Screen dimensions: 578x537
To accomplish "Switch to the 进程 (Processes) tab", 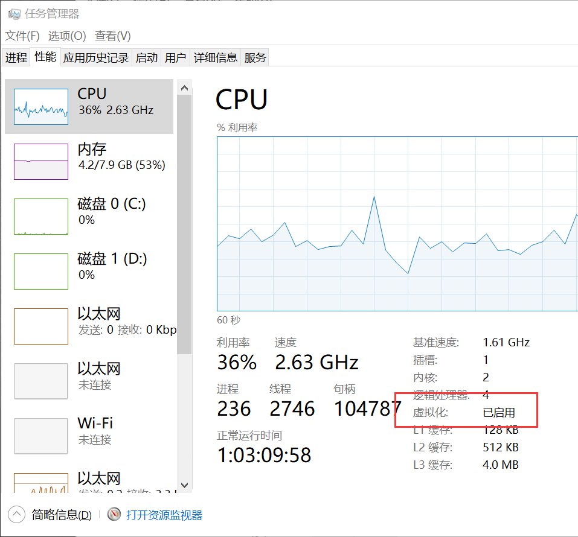I will click(16, 57).
